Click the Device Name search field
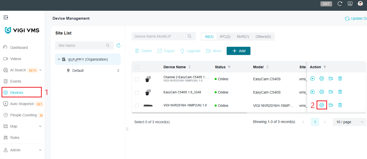This screenshot has width=367, height=159. (x=160, y=36)
